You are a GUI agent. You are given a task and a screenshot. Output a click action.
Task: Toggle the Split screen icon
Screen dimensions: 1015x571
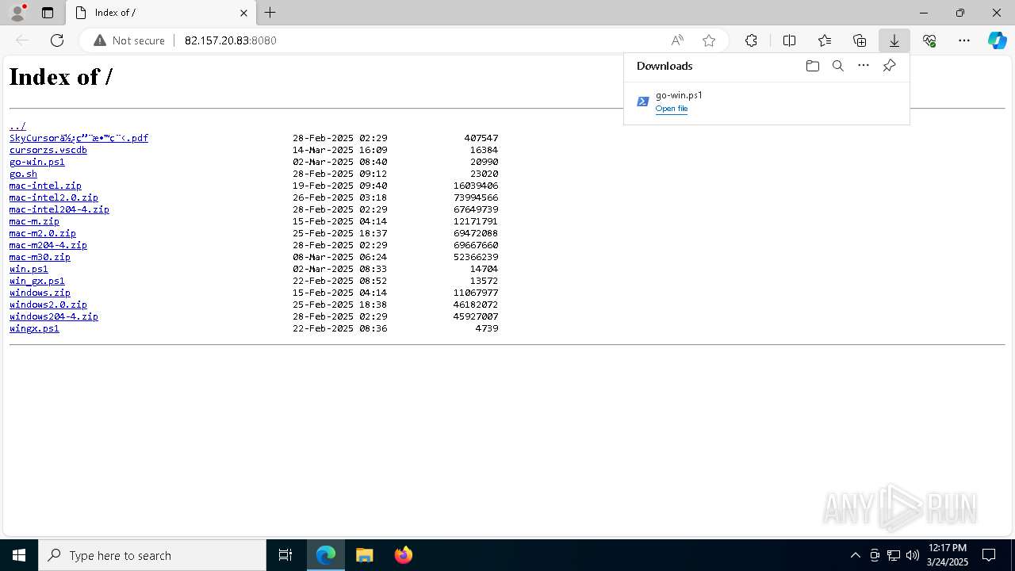pos(789,40)
